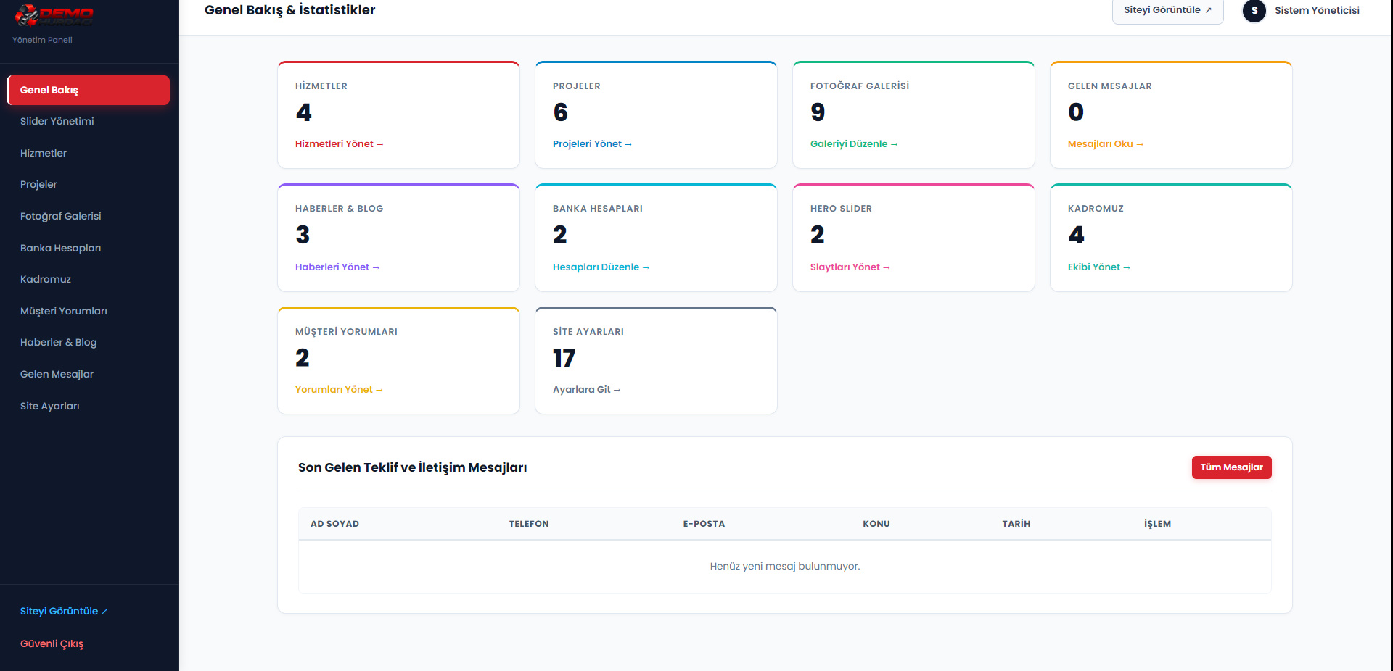
Task: Click Haberleri Yönet link
Action: coord(337,267)
